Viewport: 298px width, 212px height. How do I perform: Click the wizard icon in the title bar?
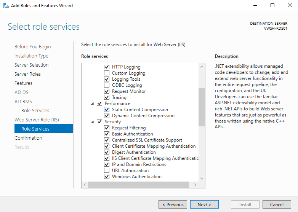point(6,5)
